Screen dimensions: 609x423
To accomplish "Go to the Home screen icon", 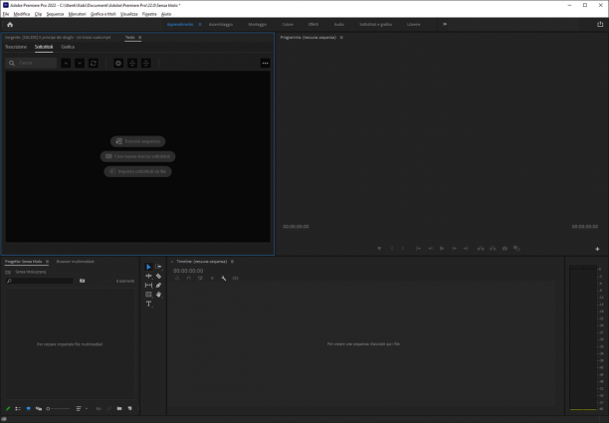I will point(10,25).
